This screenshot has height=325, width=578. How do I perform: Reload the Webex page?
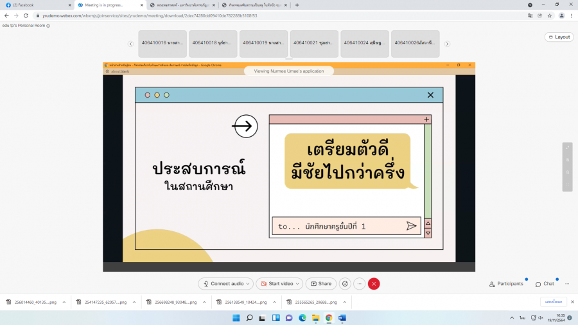click(25, 15)
